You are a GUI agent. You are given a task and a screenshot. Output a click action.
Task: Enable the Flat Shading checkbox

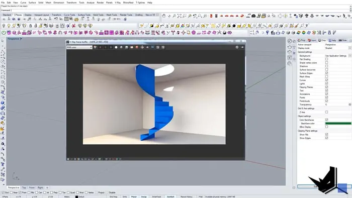[x=327, y=59]
